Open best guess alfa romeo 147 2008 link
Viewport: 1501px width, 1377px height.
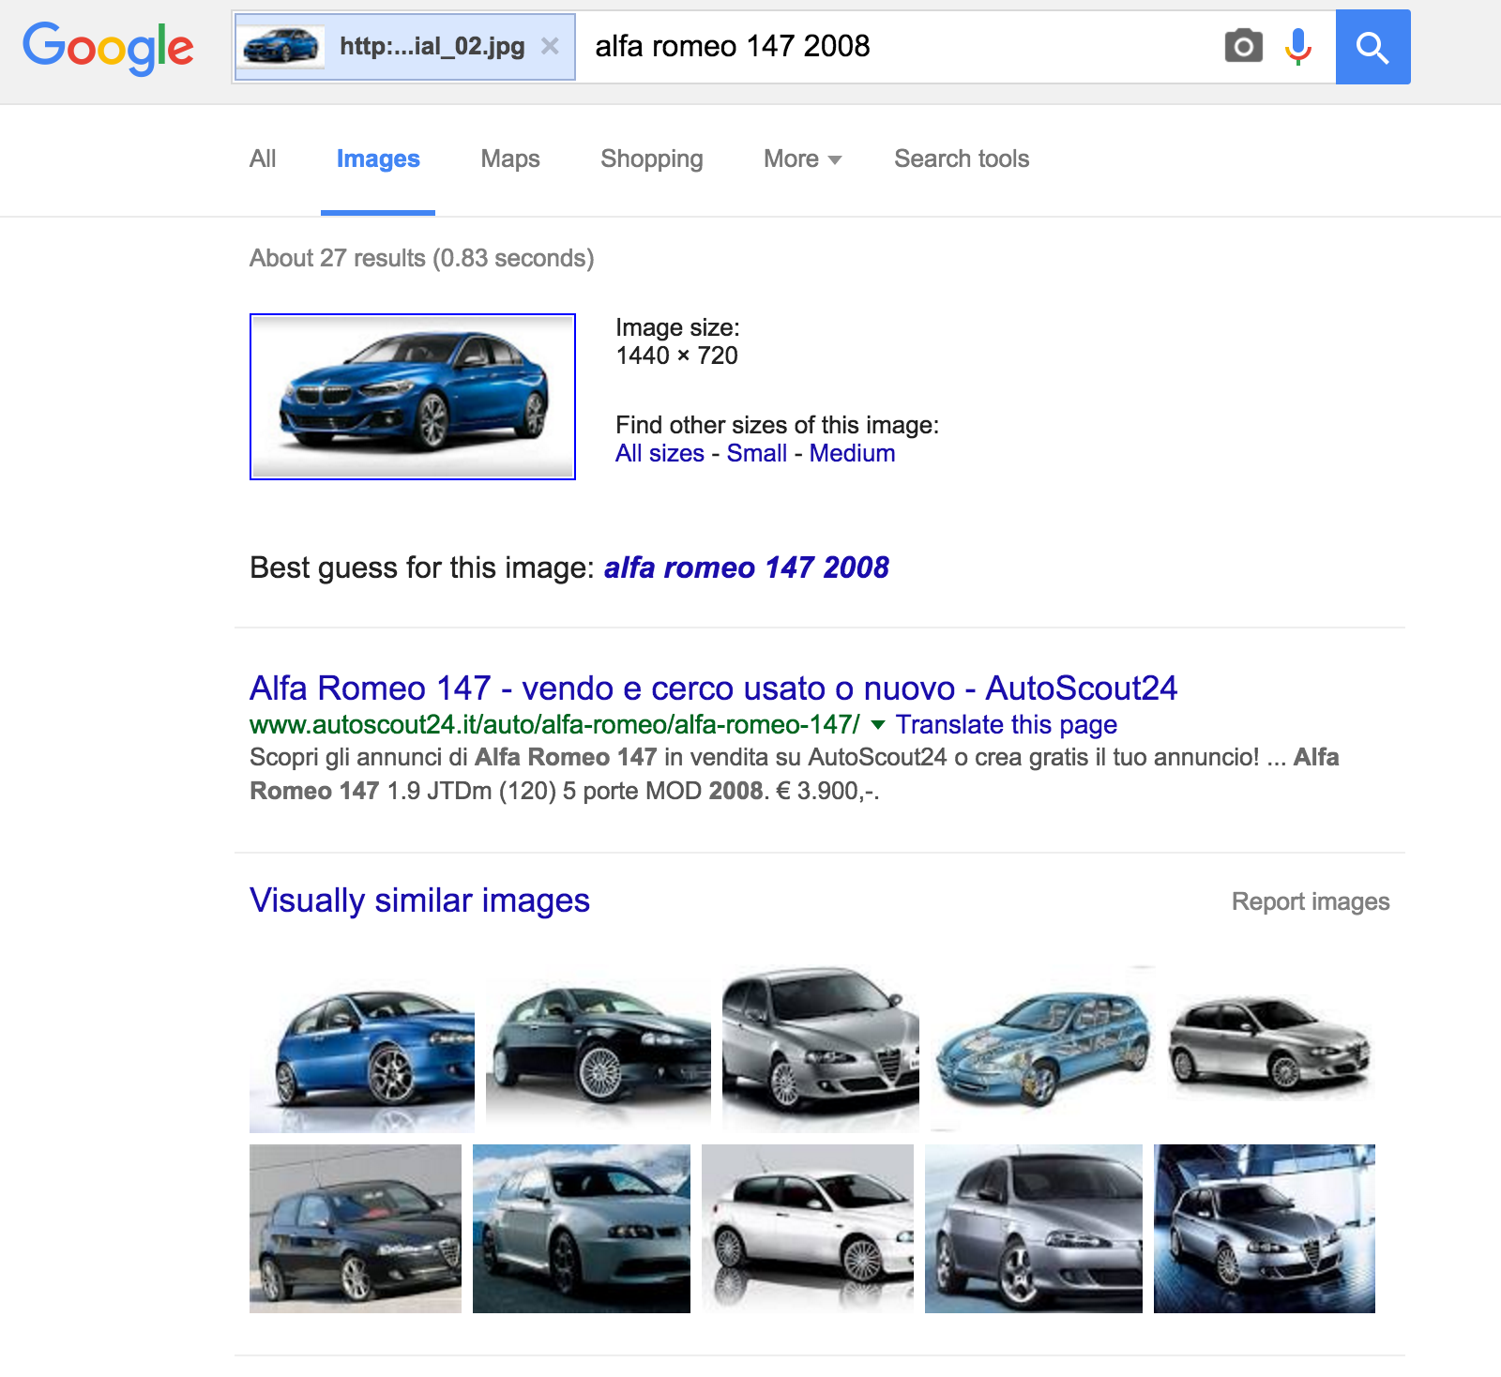746,567
